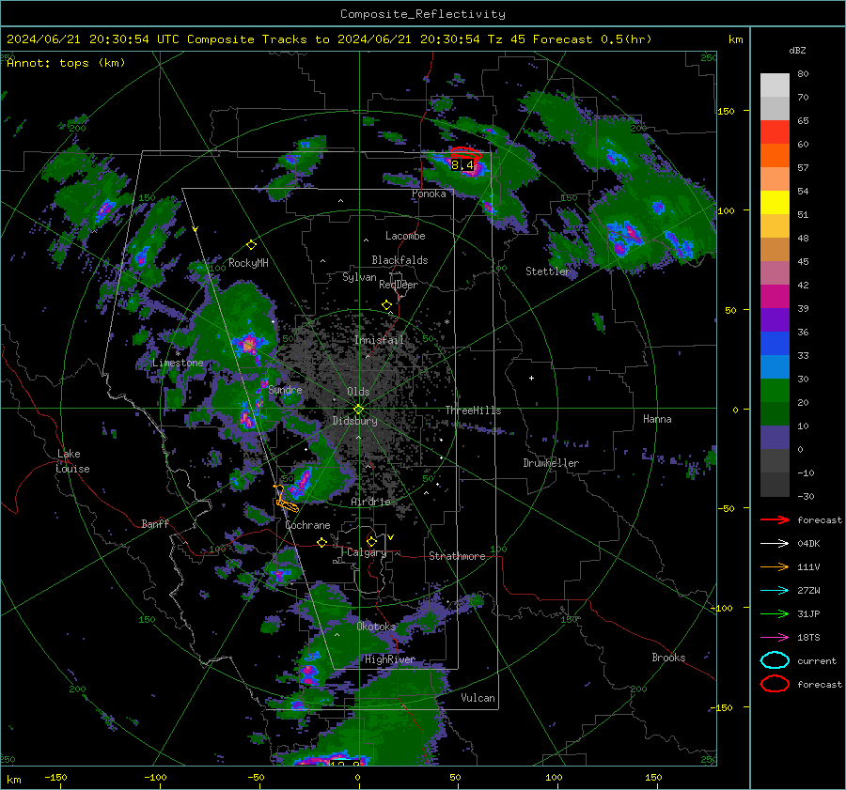Click the Innisfail city label
Screen dimensions: 846x790
click(x=379, y=340)
